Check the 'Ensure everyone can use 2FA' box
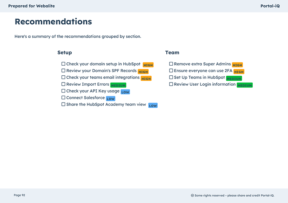Viewport: 288px width, 203px height. click(171, 70)
